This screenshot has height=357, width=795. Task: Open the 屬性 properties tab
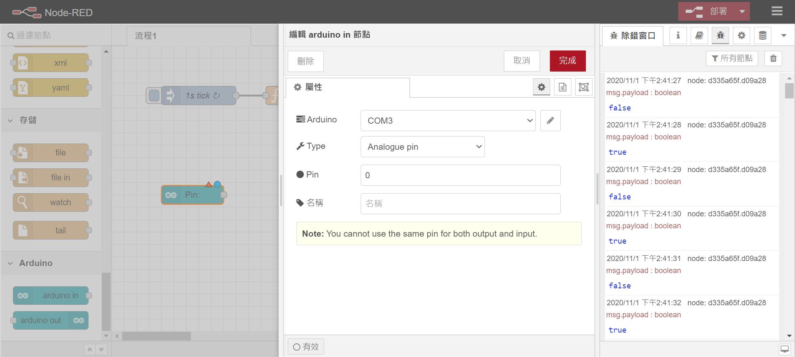[x=348, y=87]
